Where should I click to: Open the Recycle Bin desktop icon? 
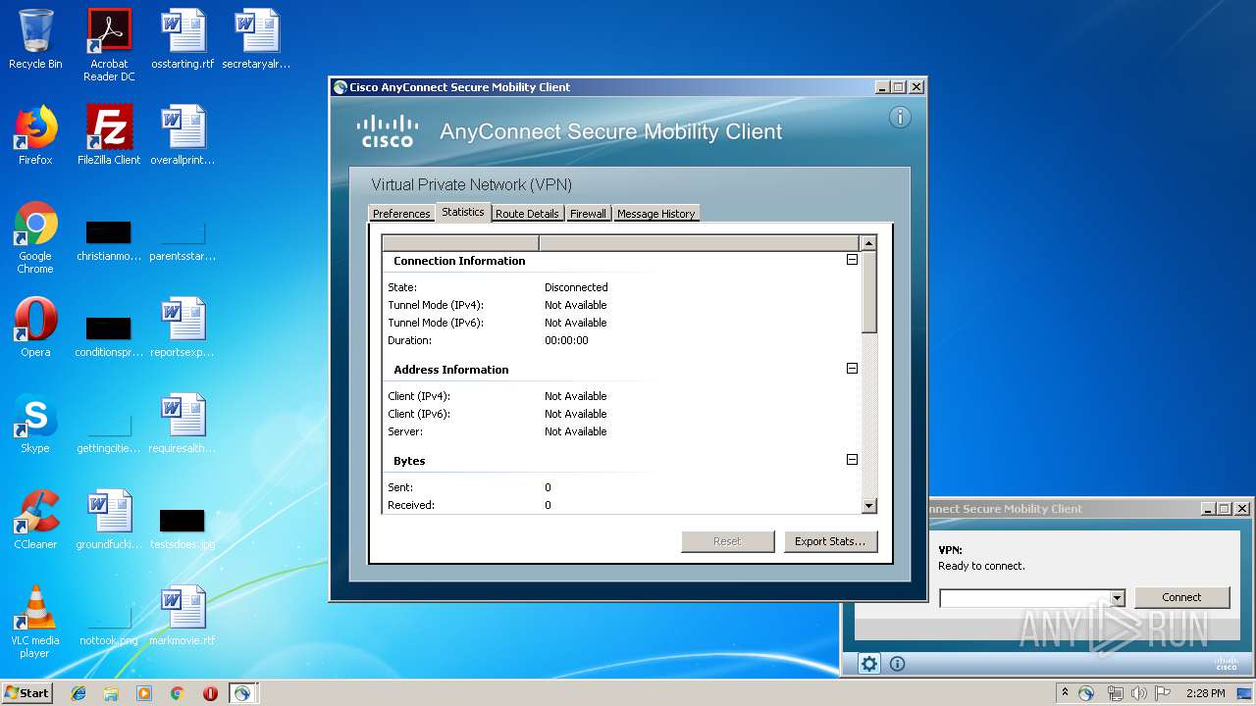click(35, 39)
